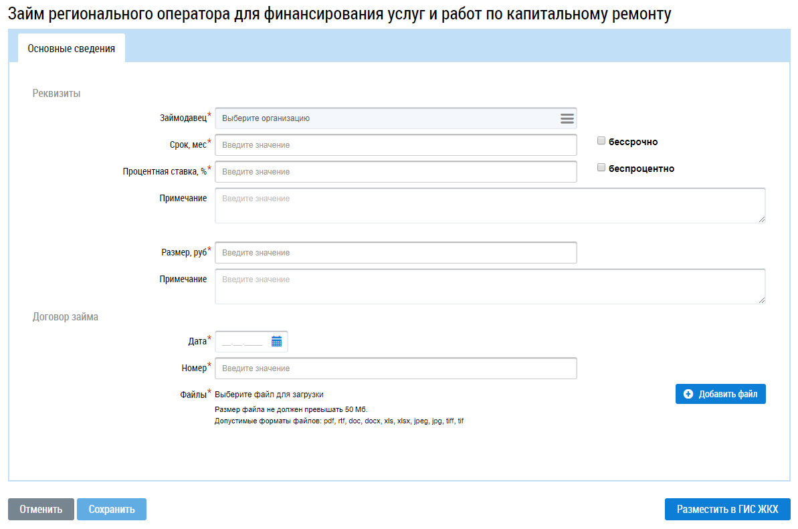Focus the Размер, руб input field
798x529 pixels.
tap(395, 253)
